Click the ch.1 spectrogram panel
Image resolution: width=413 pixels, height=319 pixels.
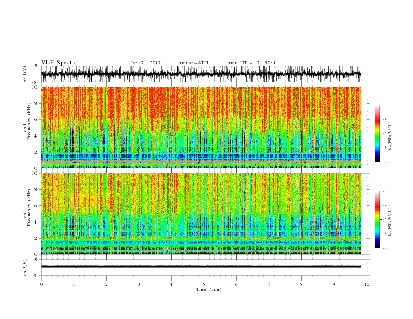tap(201, 127)
